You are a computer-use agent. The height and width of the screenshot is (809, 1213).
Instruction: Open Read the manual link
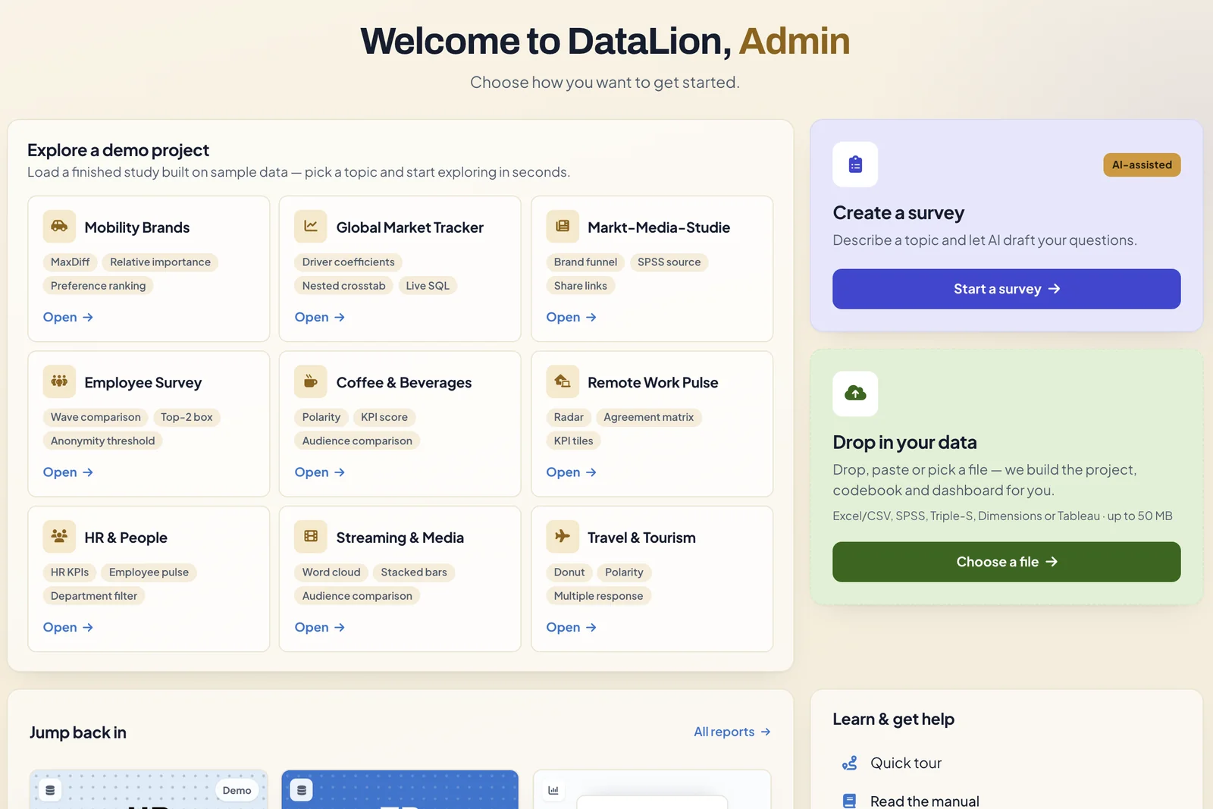[x=925, y=801]
